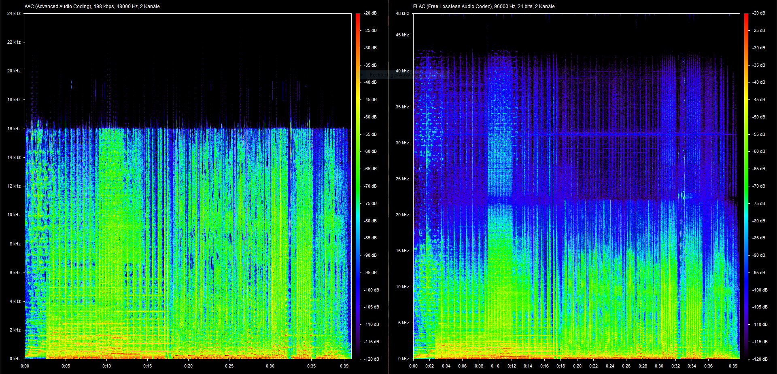Select the '-20 dB' label on the FLAC scale

point(759,13)
